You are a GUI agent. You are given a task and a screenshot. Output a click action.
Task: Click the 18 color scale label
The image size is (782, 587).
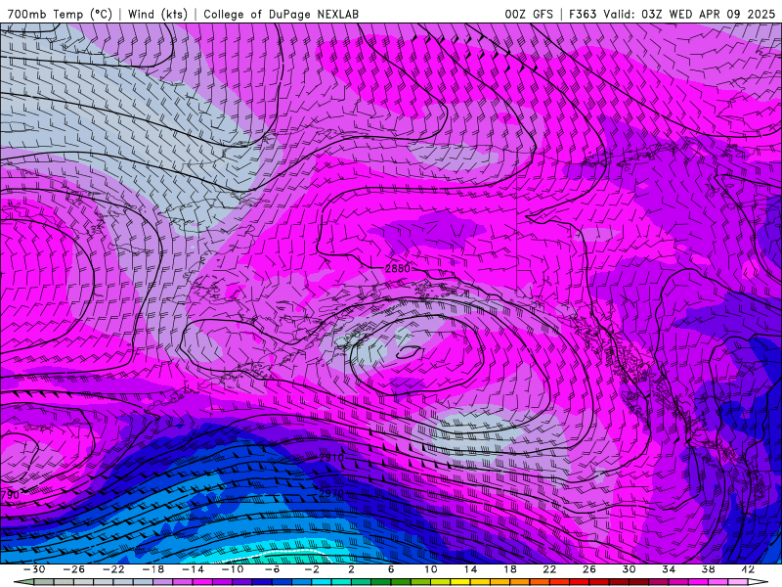pyautogui.click(x=509, y=569)
